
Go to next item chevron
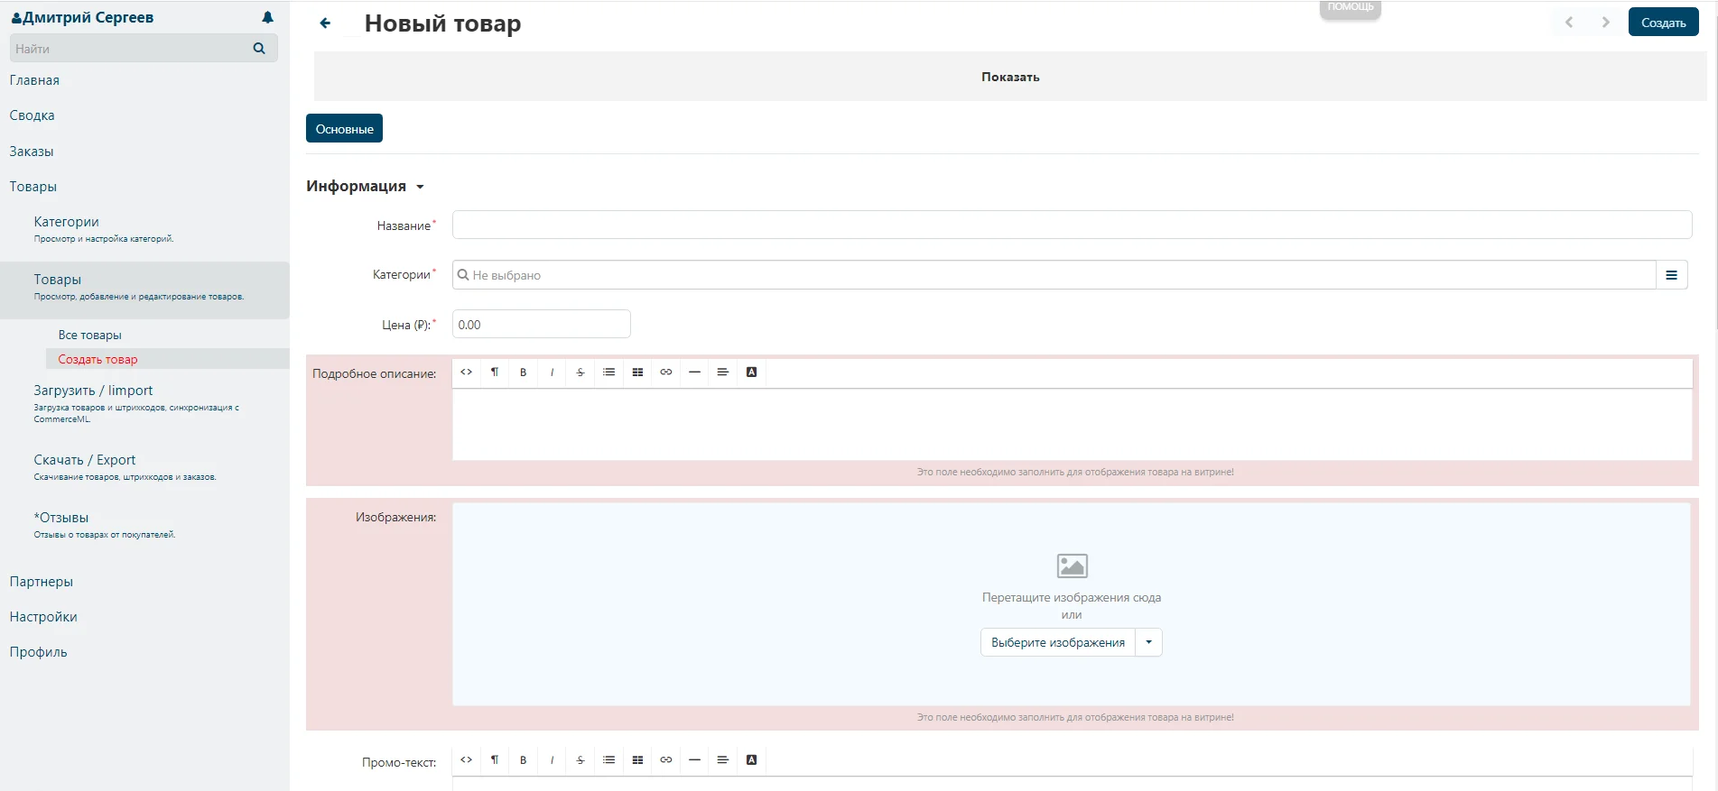tap(1605, 23)
